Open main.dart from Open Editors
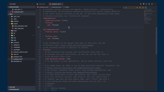Viewport: 164px width, 92px height. (x=17, y=9)
